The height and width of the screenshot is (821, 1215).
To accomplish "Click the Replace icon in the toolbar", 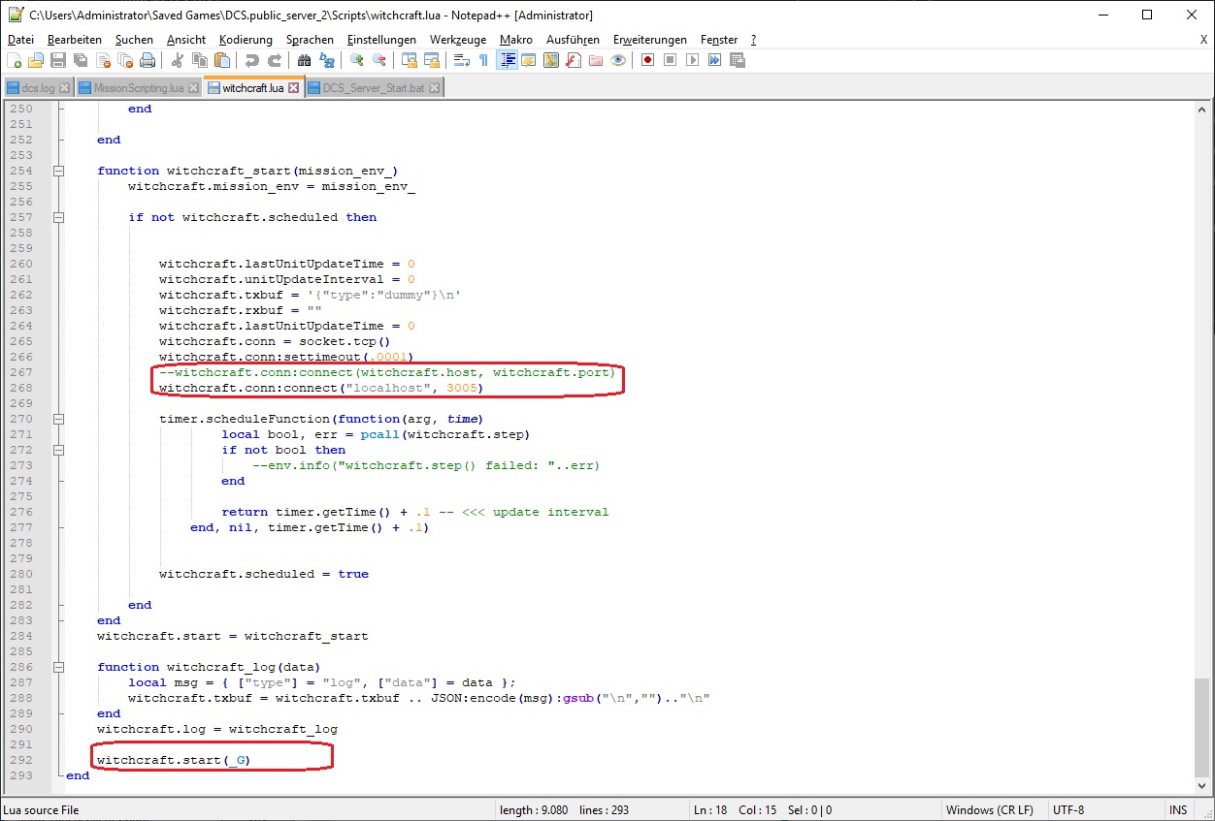I will pos(327,60).
